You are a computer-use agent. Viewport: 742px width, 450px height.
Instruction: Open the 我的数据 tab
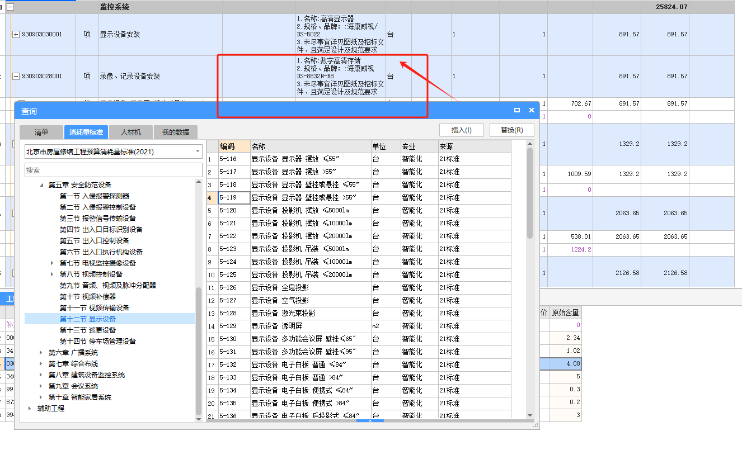point(176,132)
